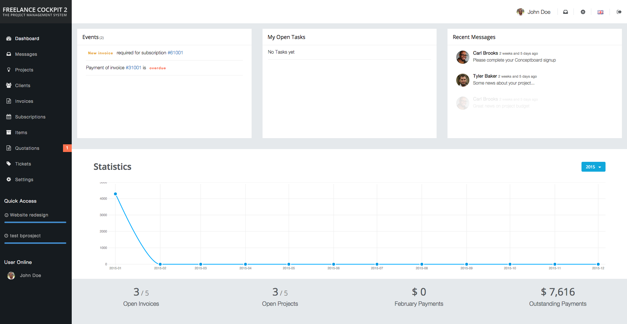Screen dimensions: 627x324
Task: Click the overdue status label
Action: pyautogui.click(x=158, y=68)
